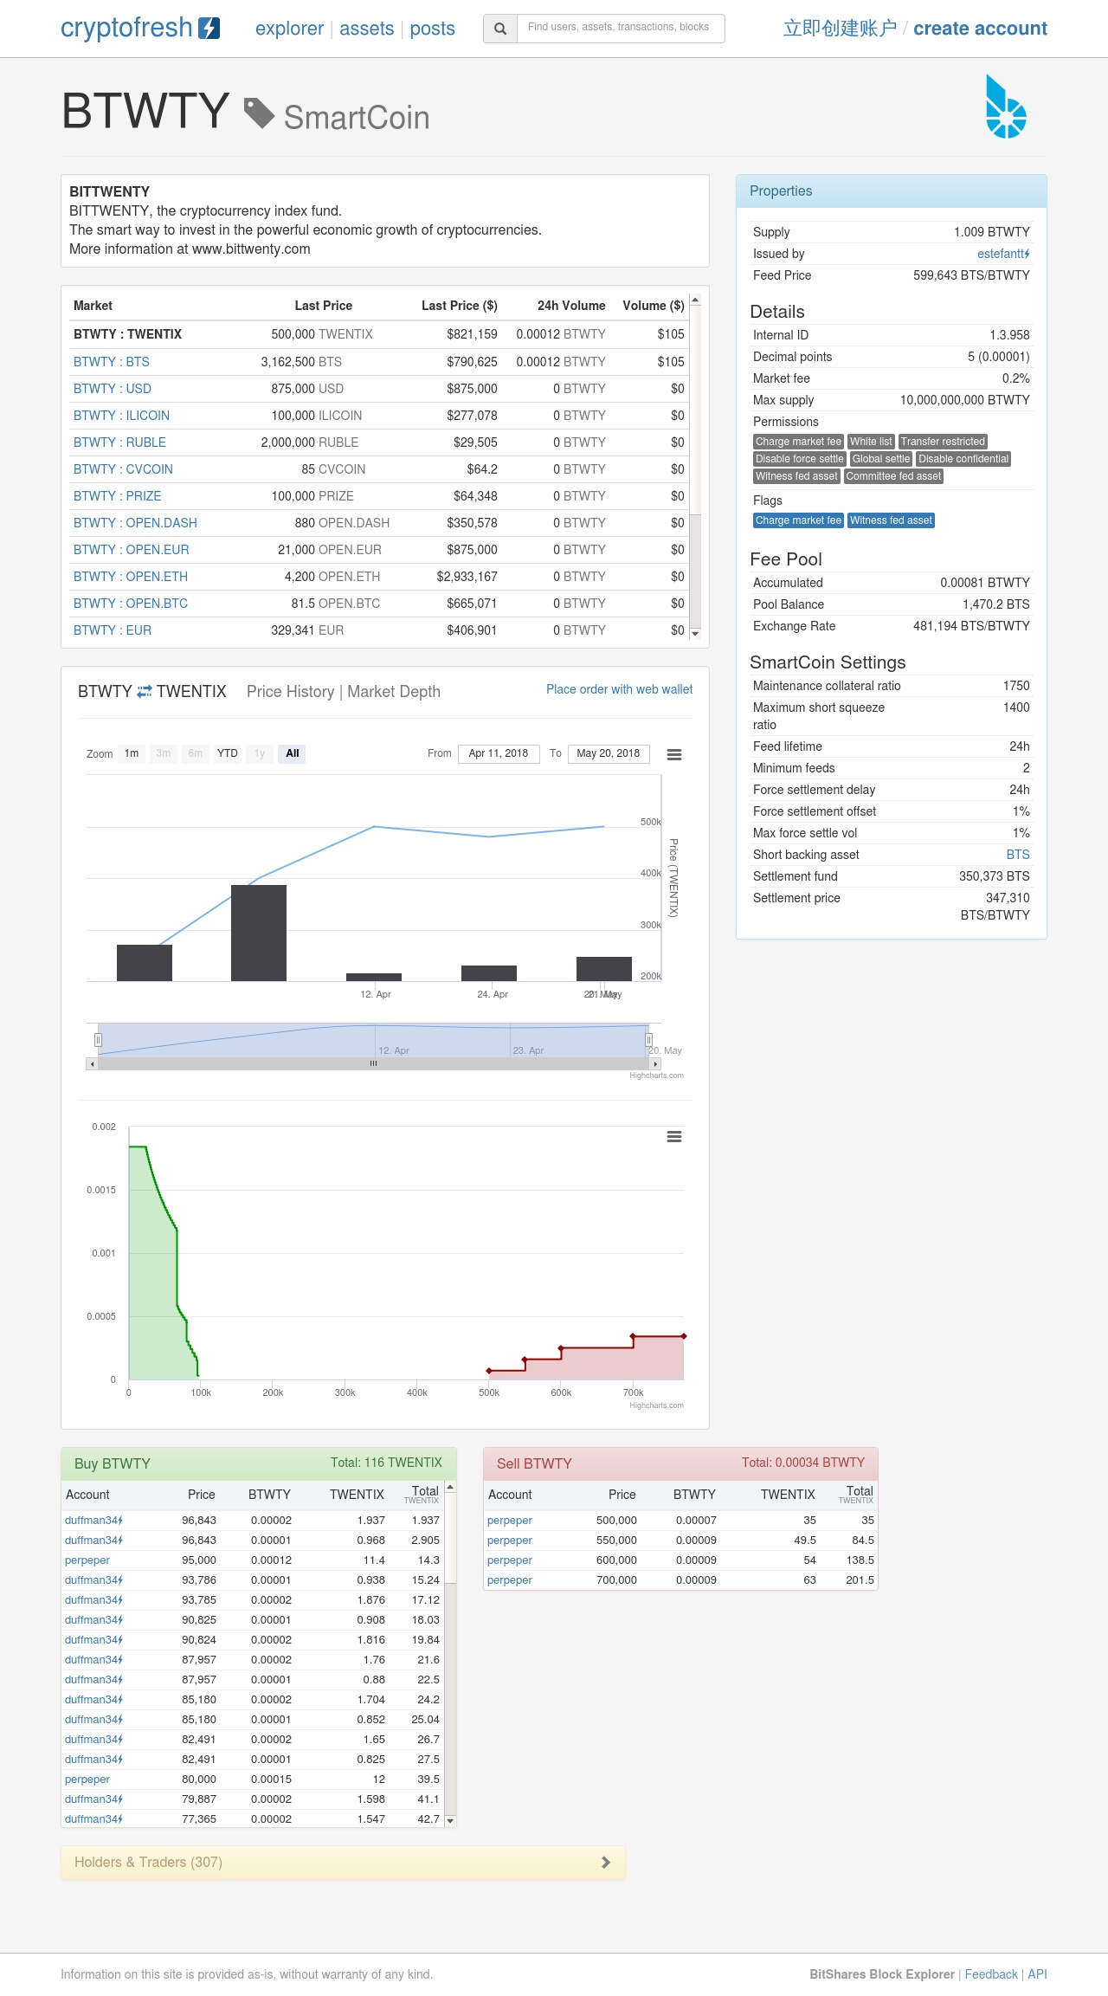
Task: Select the All zoom button
Action: [293, 753]
